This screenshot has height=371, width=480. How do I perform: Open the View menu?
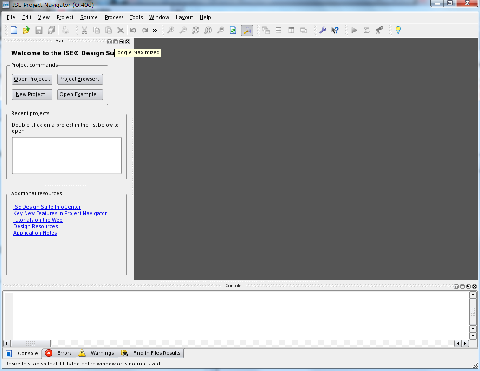point(44,18)
